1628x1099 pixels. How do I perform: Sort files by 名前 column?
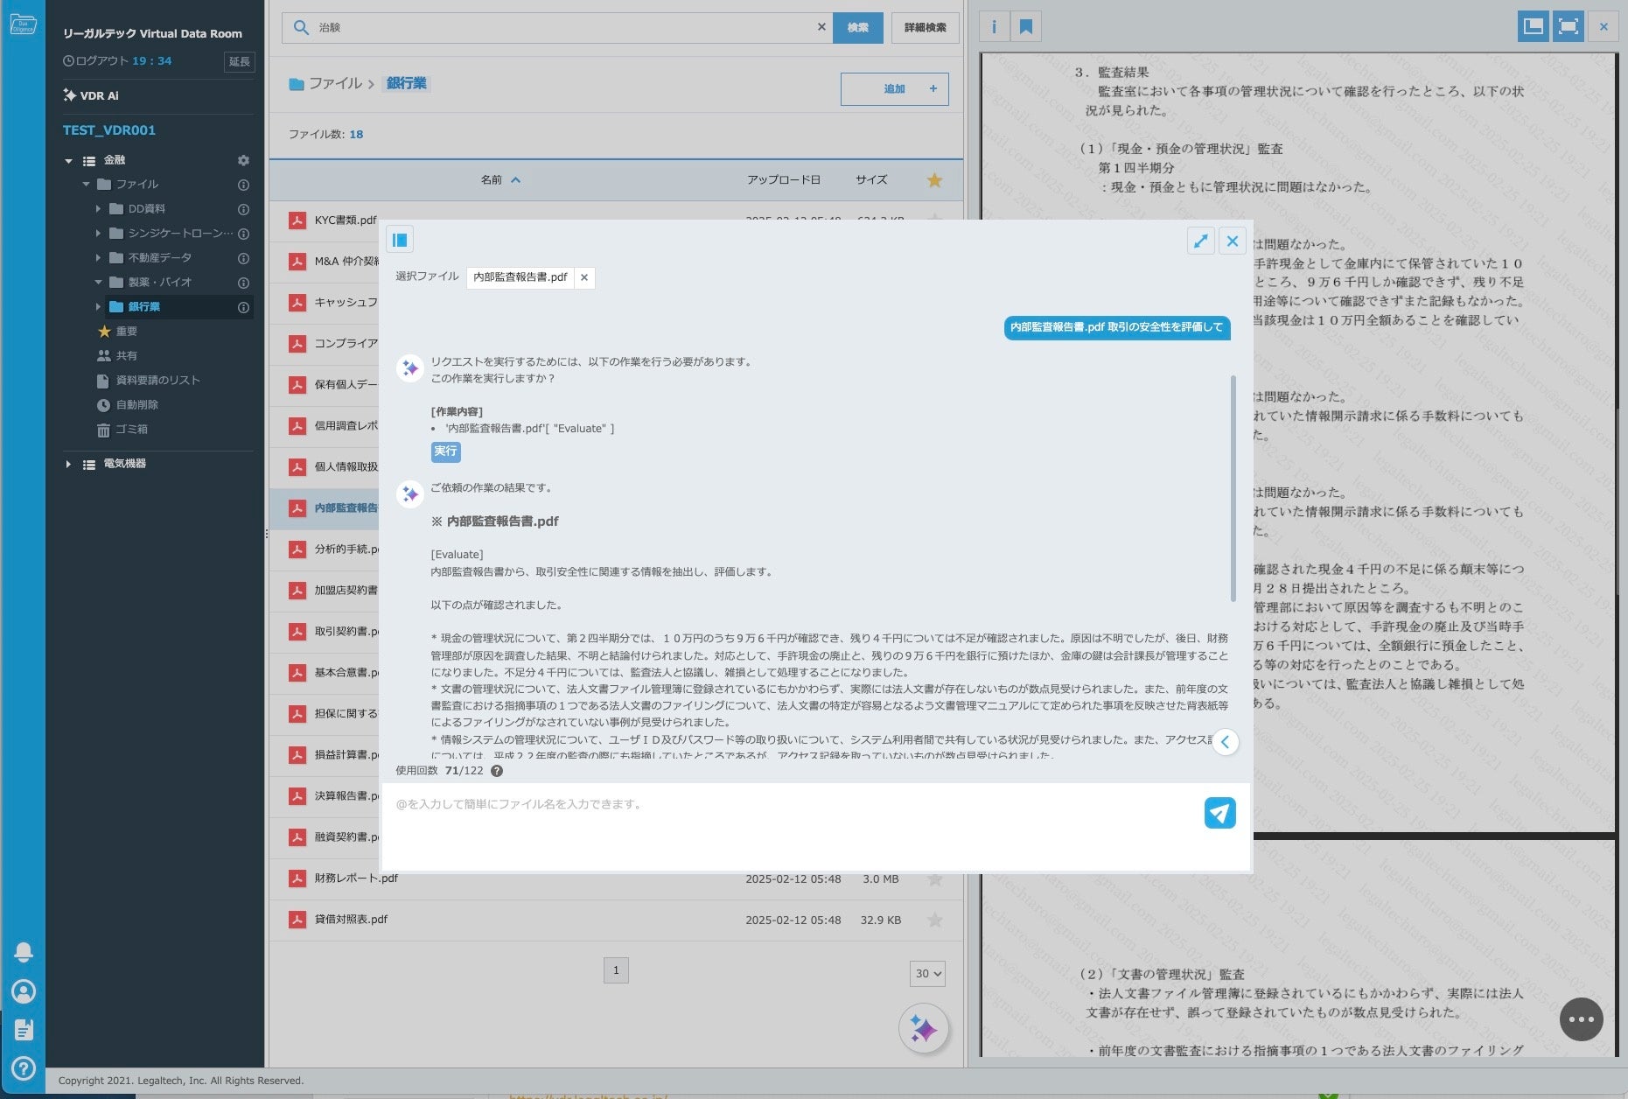[500, 180]
